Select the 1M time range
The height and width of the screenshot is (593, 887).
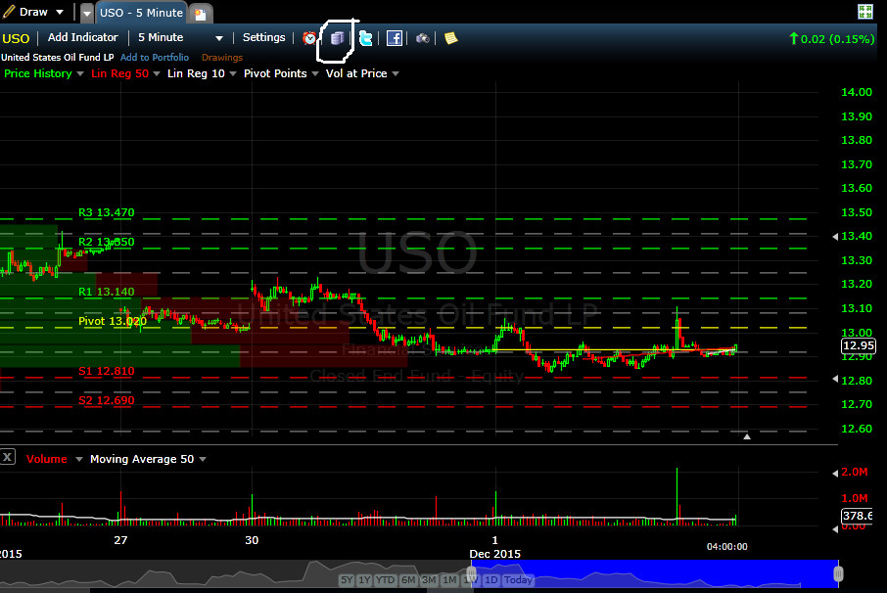tap(449, 580)
